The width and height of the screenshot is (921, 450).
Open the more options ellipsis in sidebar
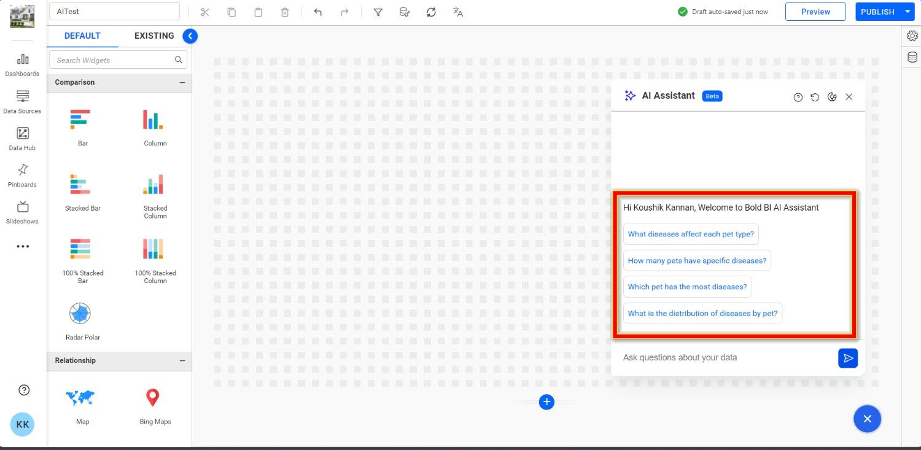23,246
